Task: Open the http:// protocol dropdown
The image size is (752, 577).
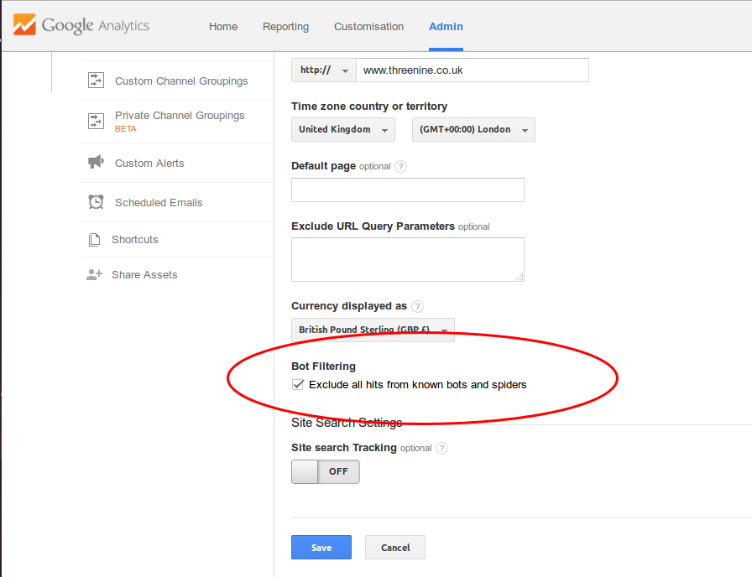Action: (x=324, y=70)
